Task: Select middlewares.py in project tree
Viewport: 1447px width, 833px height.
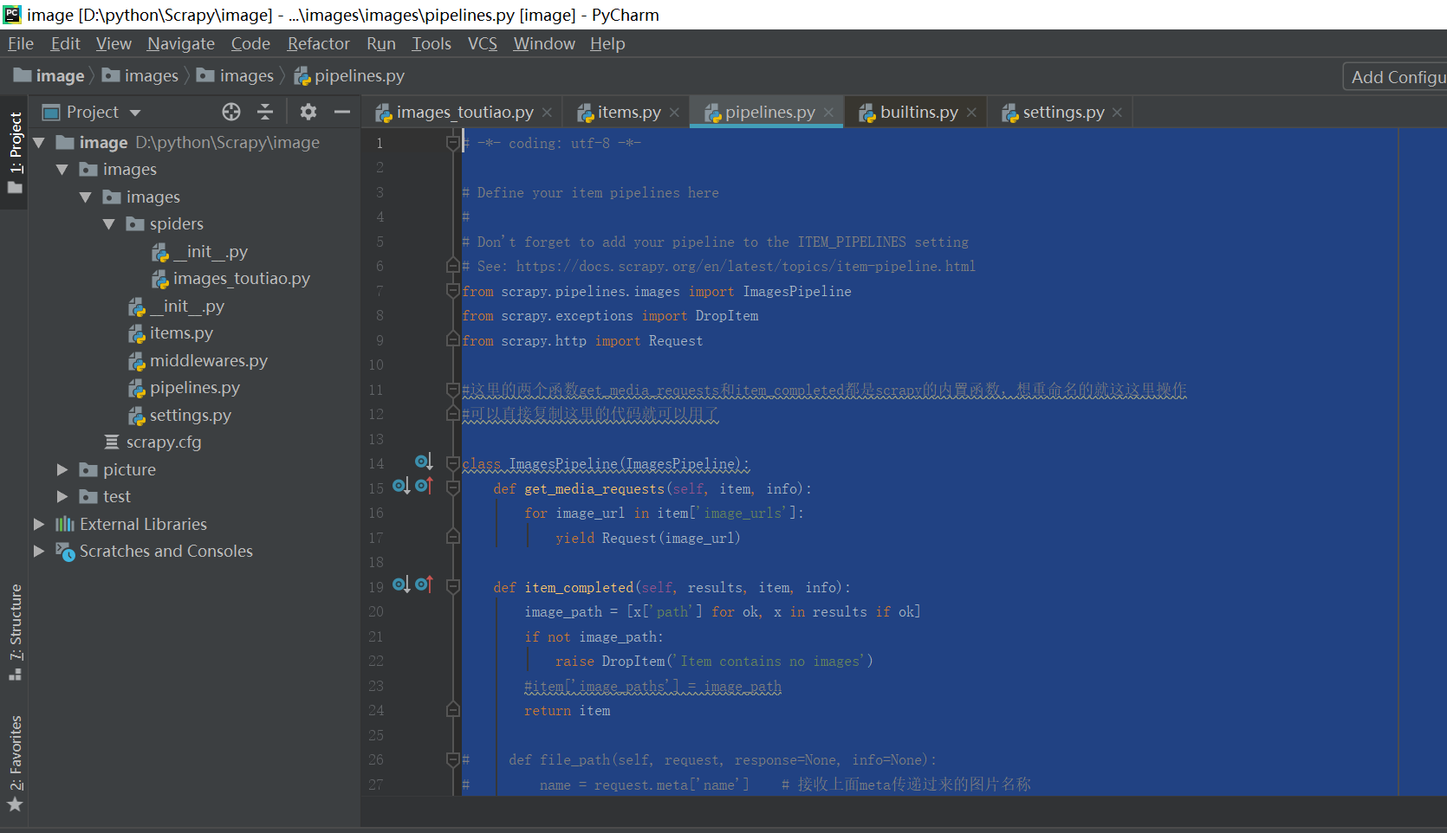Action: click(208, 361)
